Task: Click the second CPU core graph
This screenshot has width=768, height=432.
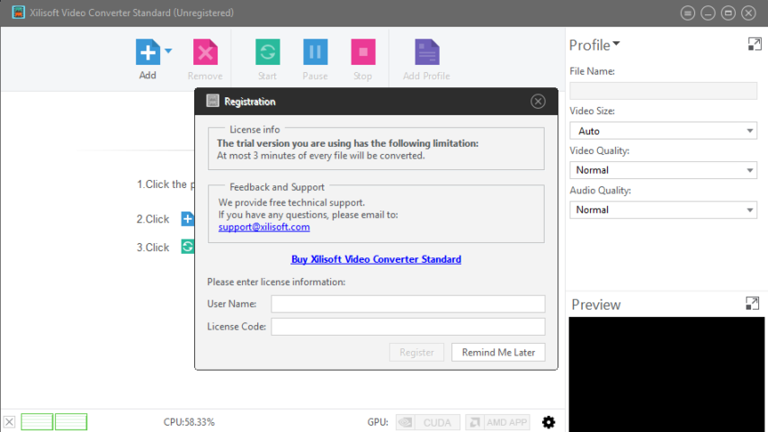Action: pyautogui.click(x=71, y=422)
